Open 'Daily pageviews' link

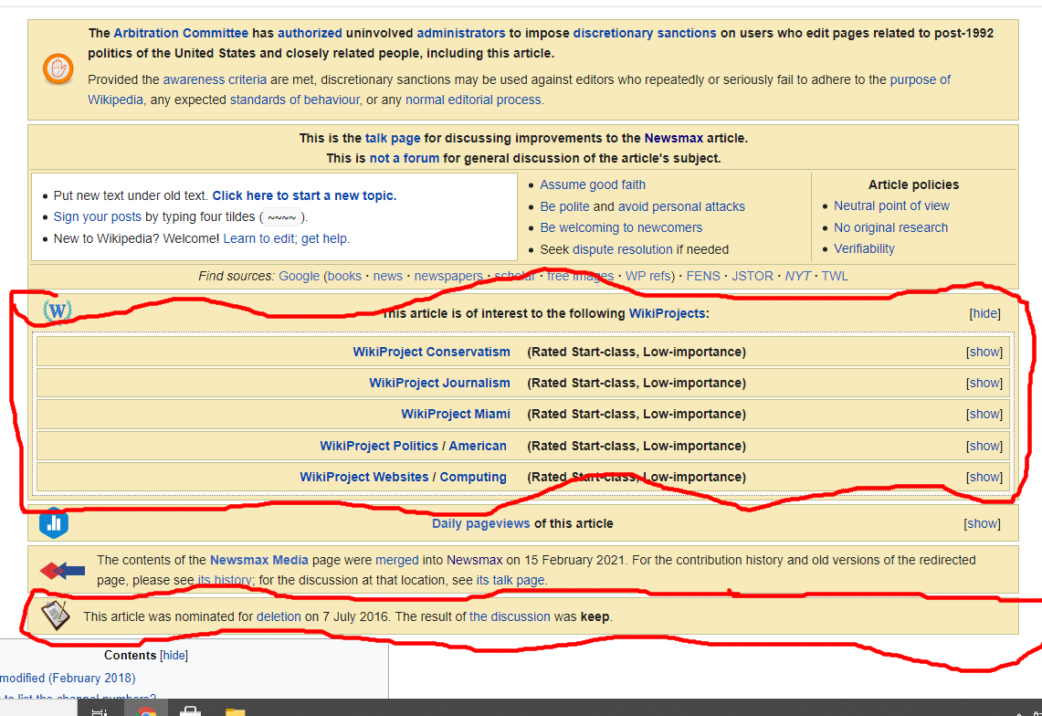481,524
